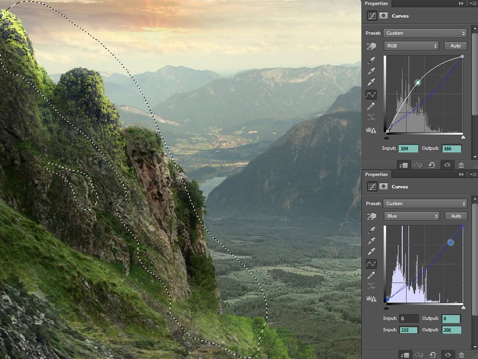The image size is (478, 359).
Task: Click the white point slider under the RGB curve
Action: tap(463, 137)
